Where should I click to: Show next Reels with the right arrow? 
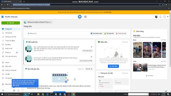(x=165, y=51)
